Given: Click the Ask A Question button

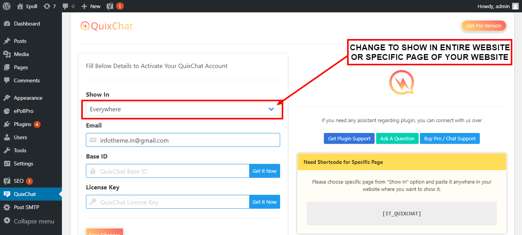Looking at the screenshot, I should point(397,138).
